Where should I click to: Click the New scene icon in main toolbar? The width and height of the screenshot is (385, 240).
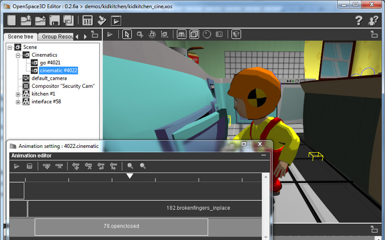tap(12, 20)
